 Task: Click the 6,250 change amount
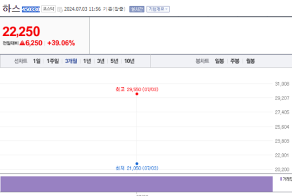(x=34, y=43)
